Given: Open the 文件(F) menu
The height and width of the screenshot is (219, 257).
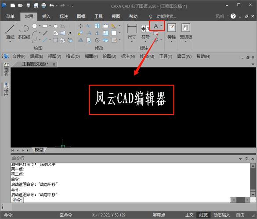Looking at the screenshot, I should tap(19, 57).
